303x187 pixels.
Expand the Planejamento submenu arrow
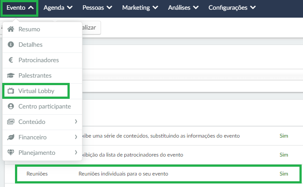pyautogui.click(x=76, y=153)
